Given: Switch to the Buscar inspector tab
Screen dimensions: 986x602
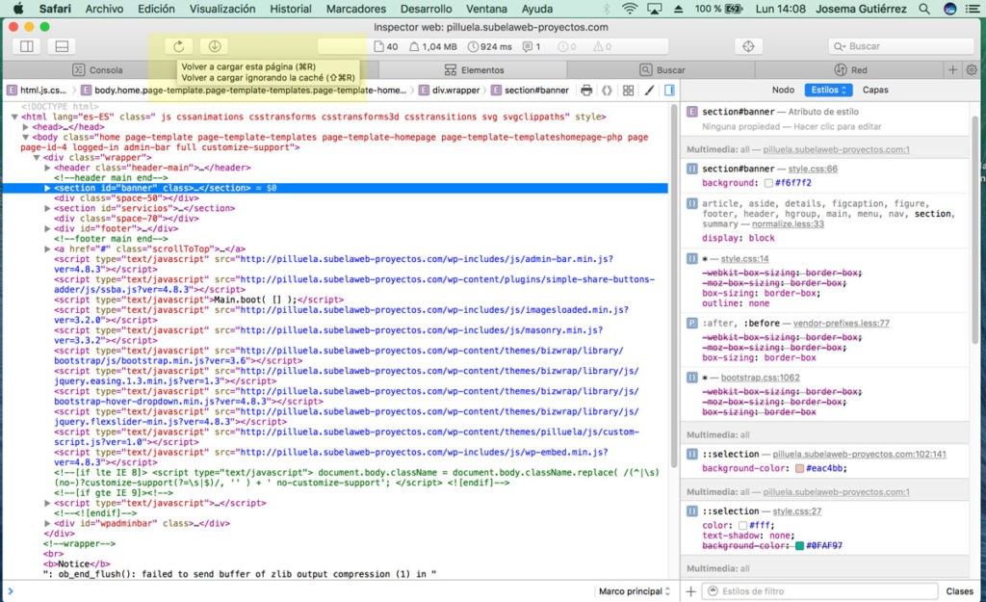Looking at the screenshot, I should [x=662, y=69].
